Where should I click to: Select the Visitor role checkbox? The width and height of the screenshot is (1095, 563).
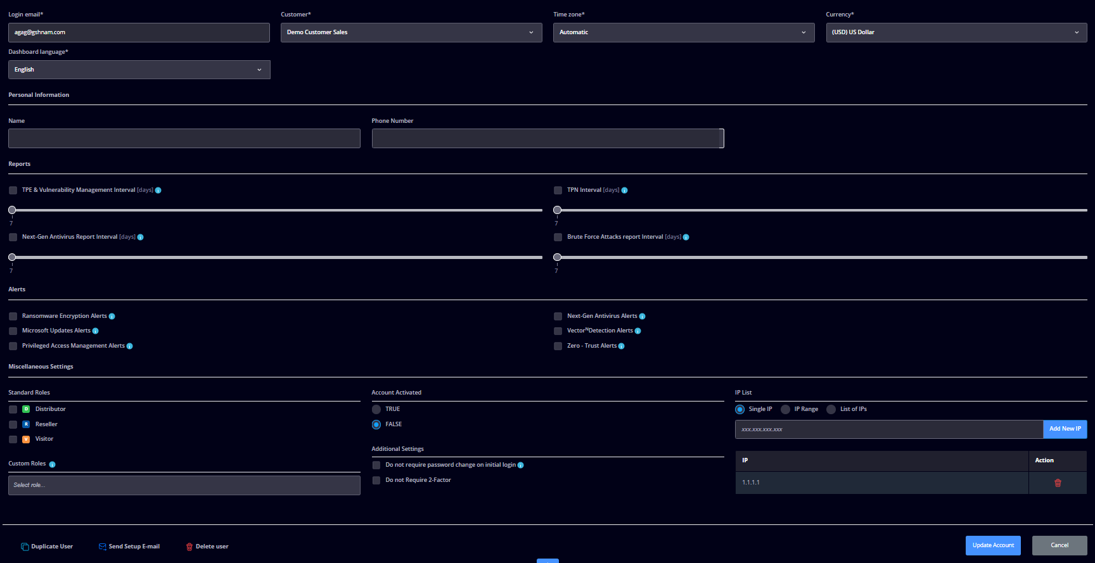click(13, 439)
